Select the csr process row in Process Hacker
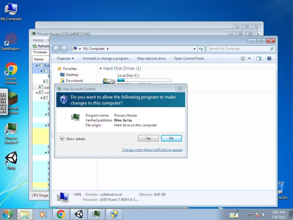 click(x=41, y=87)
